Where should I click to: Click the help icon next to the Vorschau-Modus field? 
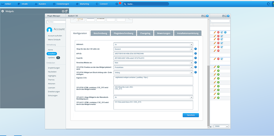click(196, 63)
